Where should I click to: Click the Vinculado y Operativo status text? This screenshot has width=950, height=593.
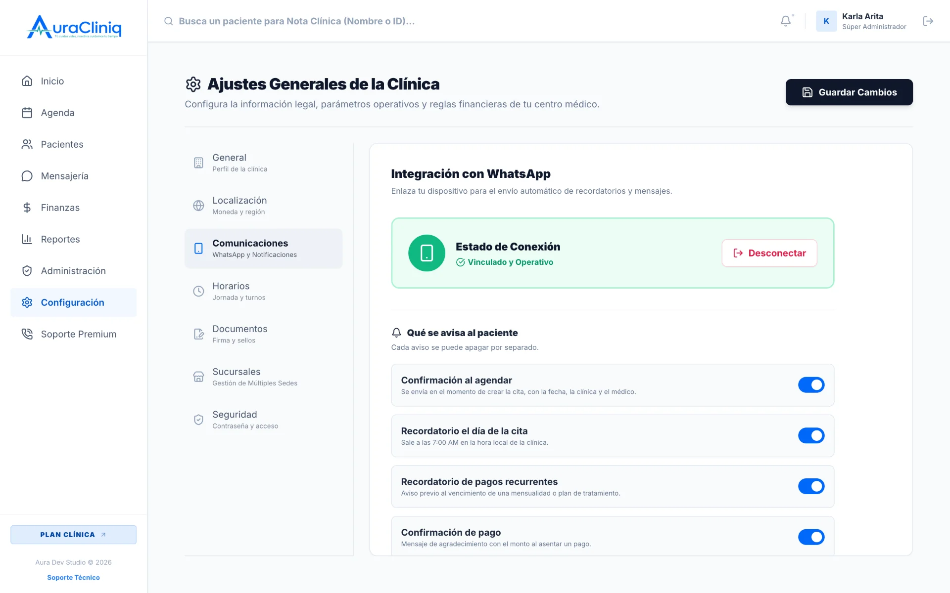click(510, 262)
